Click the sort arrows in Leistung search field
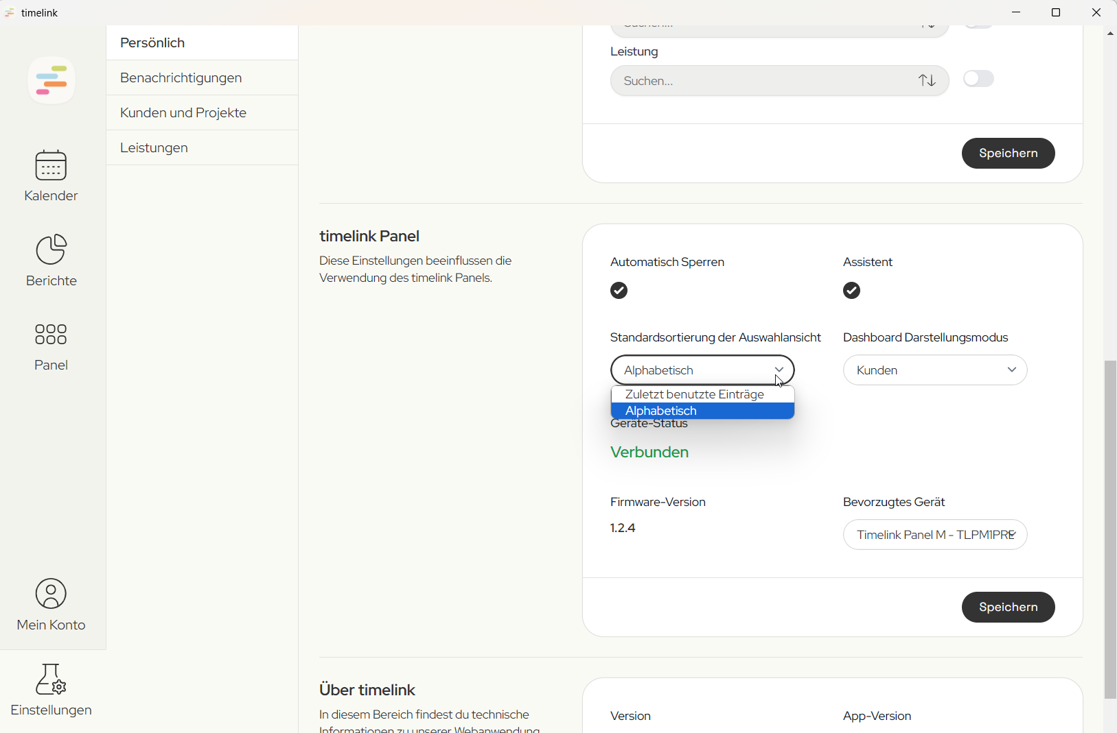This screenshot has height=733, width=1117. [x=927, y=80]
